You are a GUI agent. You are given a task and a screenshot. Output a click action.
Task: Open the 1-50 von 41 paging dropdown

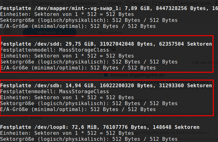pos(204,63)
